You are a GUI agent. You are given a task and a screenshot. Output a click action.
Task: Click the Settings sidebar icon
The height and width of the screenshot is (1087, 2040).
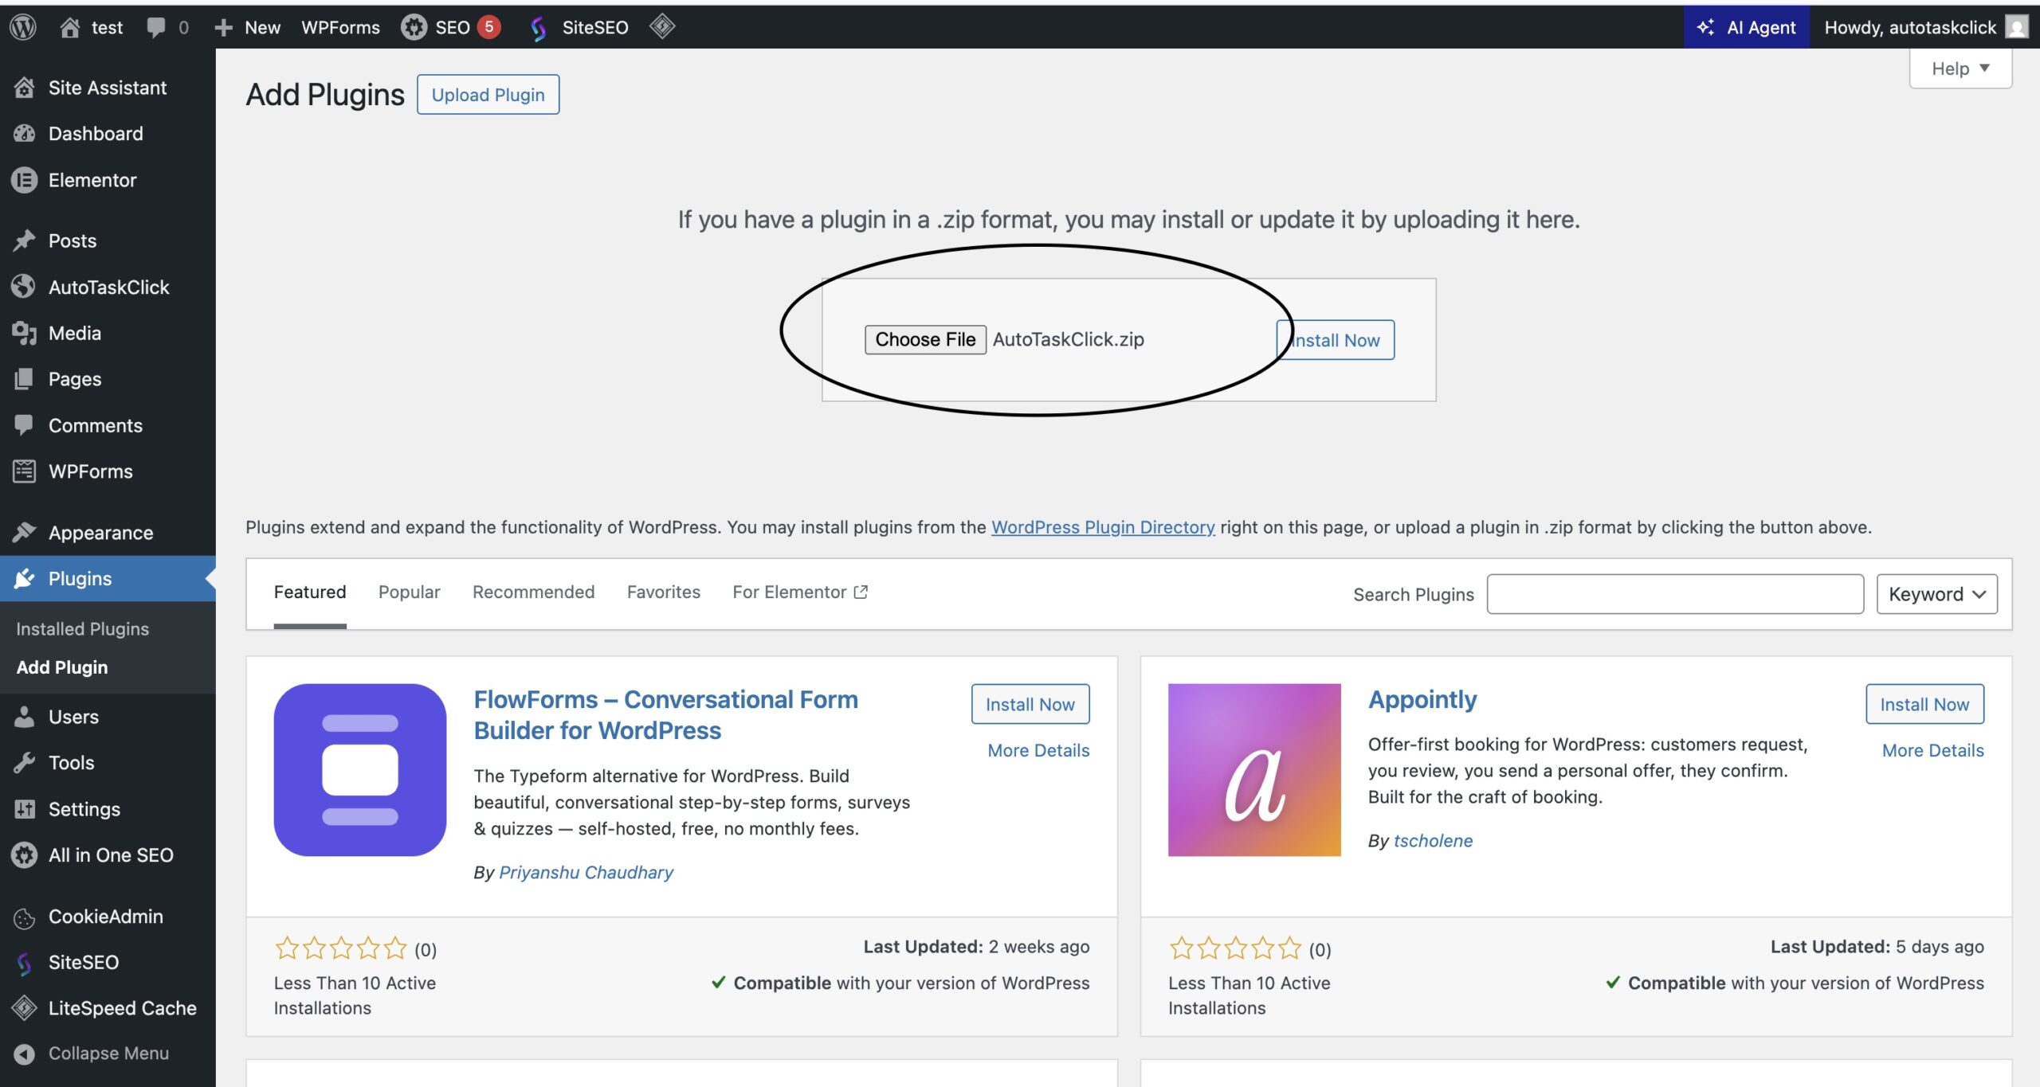pyautogui.click(x=24, y=809)
